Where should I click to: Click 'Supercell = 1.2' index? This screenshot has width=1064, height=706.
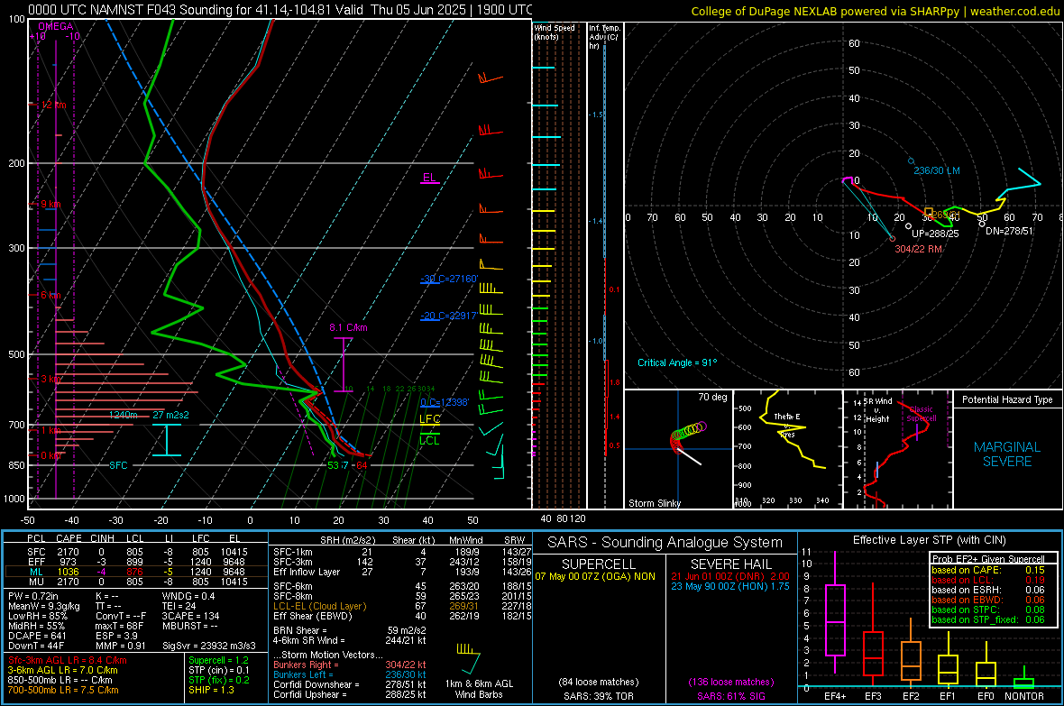pyautogui.click(x=218, y=660)
